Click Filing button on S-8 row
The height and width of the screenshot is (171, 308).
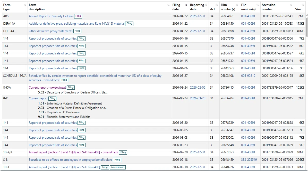(x=117, y=160)
